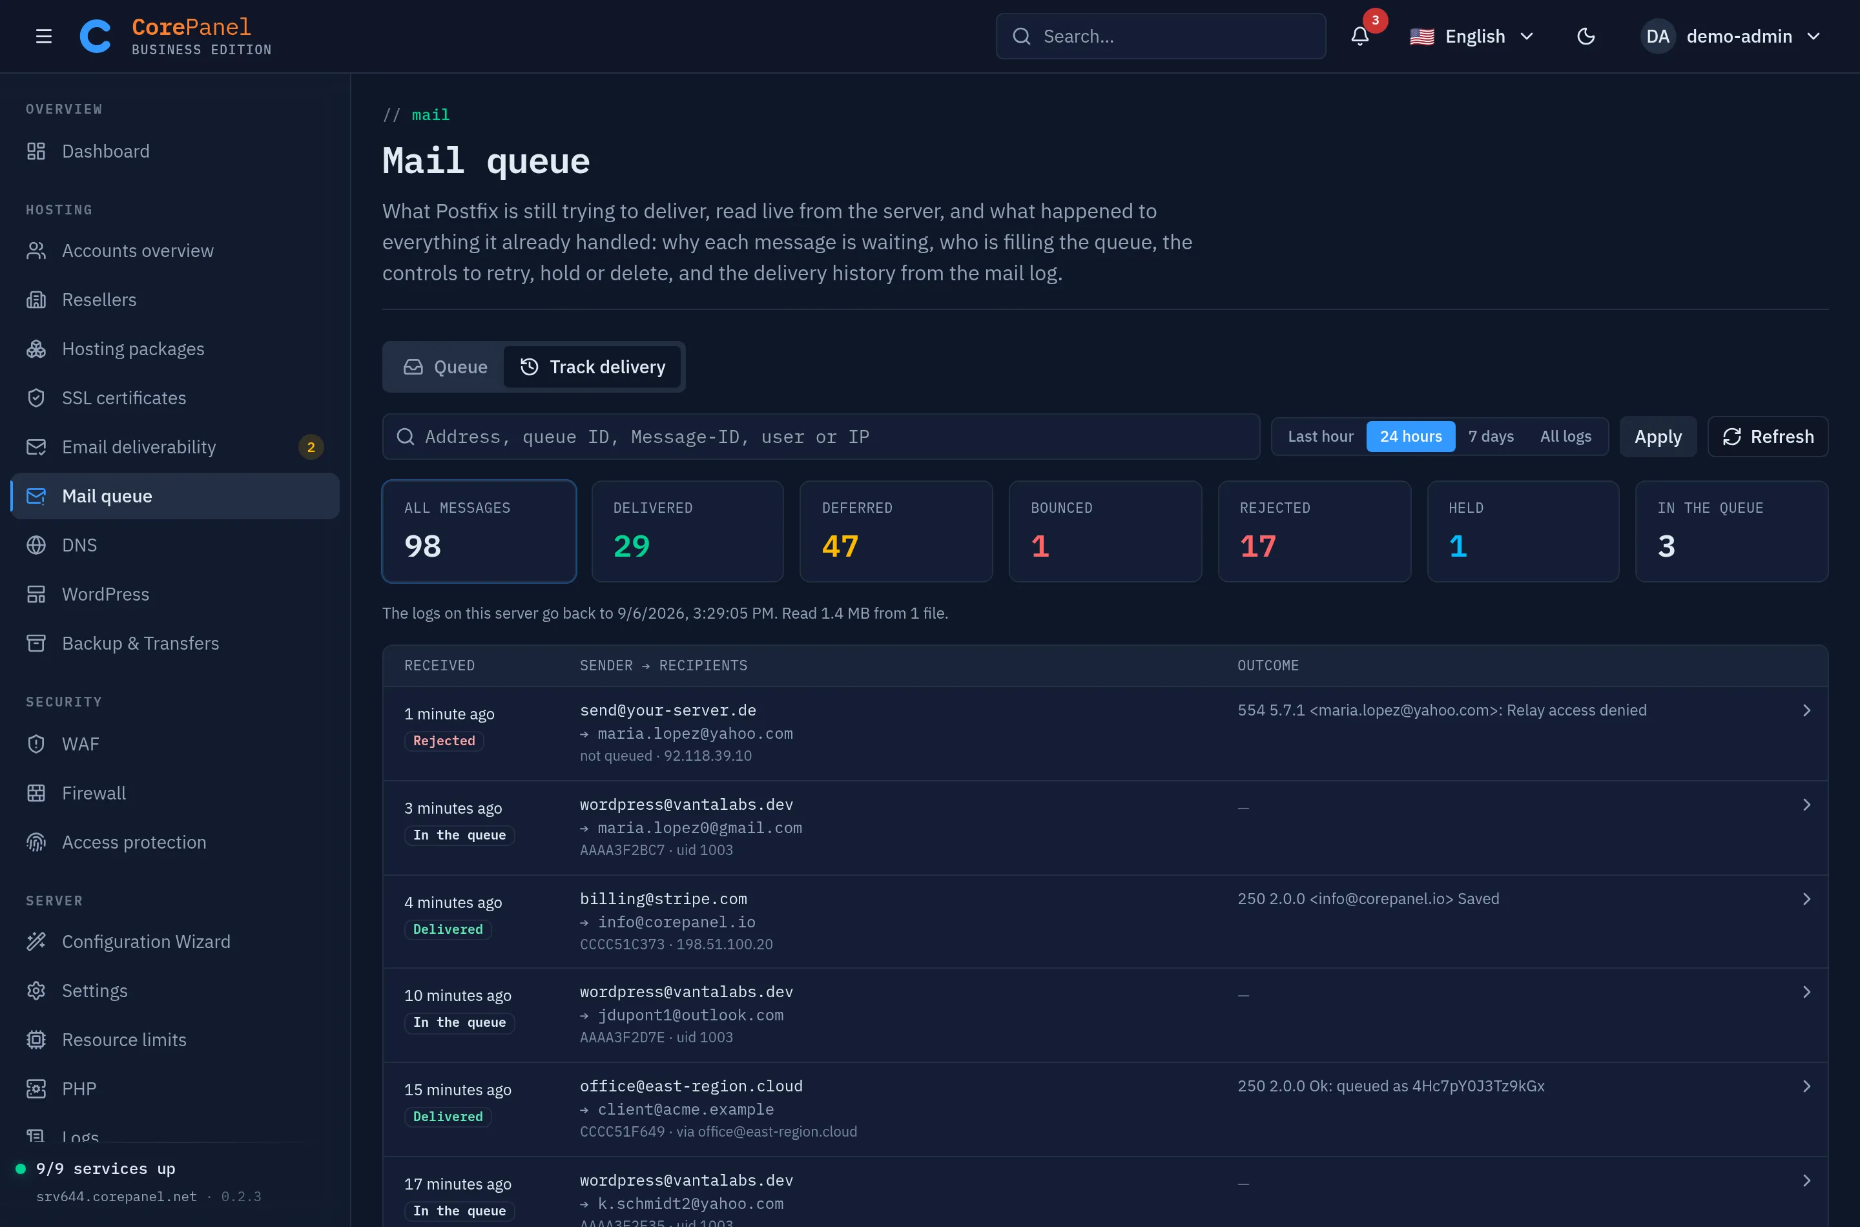Filter by Rejected messages card
Screen dimensions: 1860x1227
pyautogui.click(x=1314, y=531)
